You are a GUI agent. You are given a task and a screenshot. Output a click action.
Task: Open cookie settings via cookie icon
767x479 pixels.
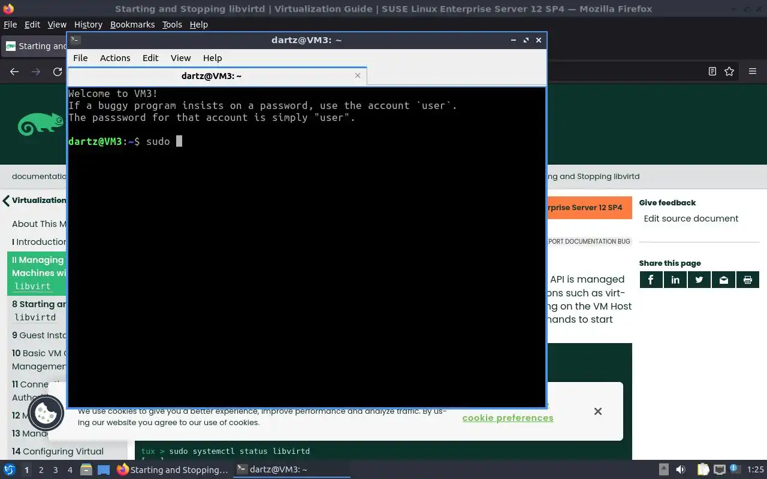[46, 413]
